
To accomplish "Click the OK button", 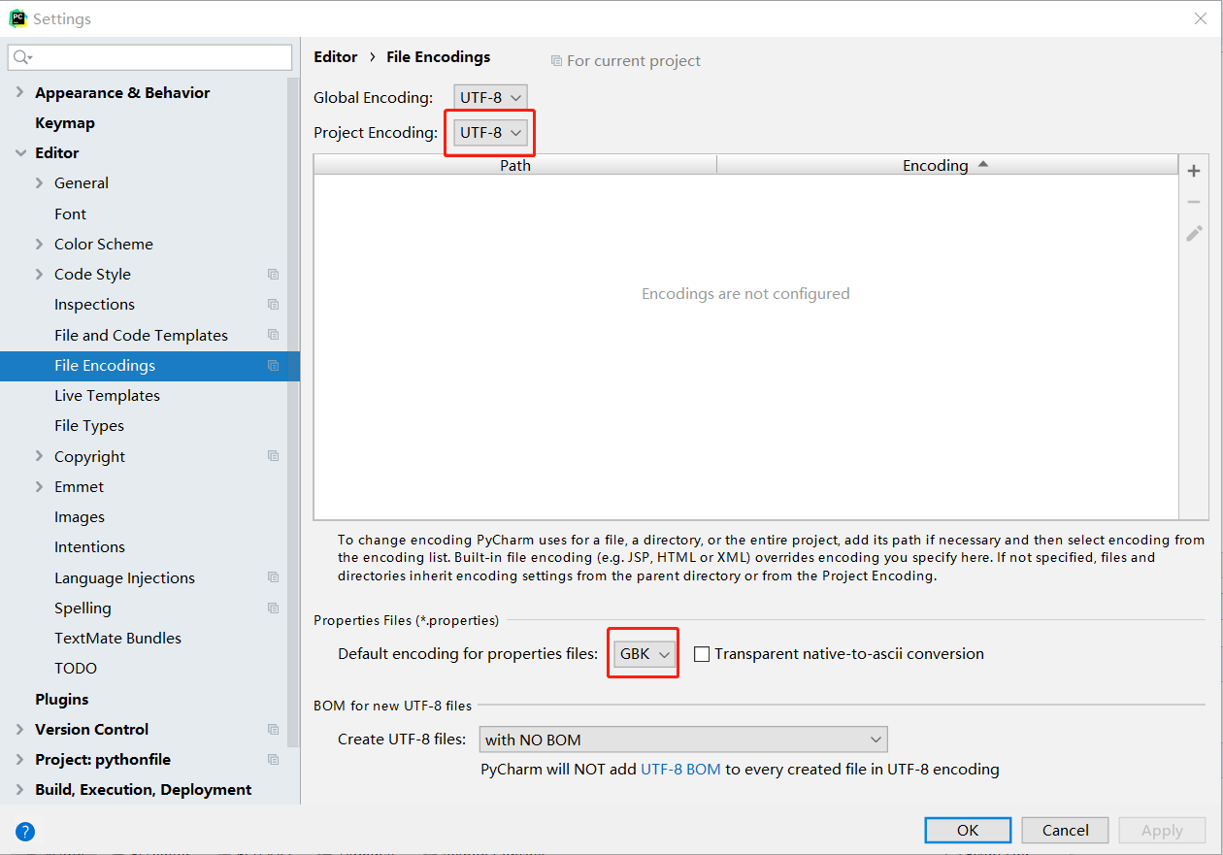I will click(x=968, y=831).
